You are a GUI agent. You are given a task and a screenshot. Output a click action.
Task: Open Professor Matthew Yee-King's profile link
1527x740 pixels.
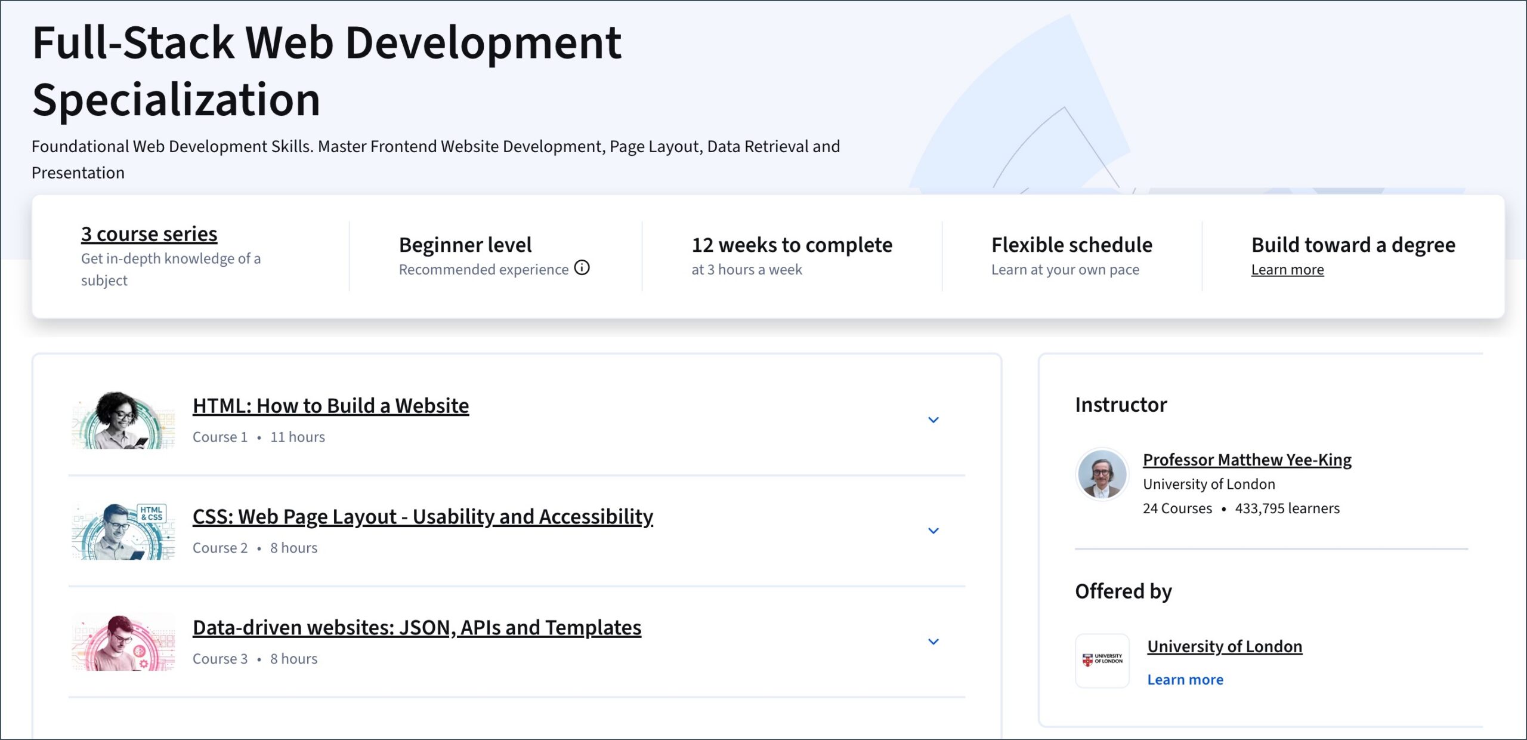tap(1247, 460)
